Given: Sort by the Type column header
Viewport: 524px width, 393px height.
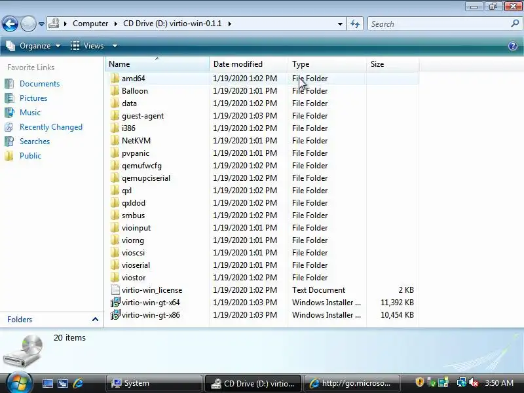Looking at the screenshot, I should [327, 64].
